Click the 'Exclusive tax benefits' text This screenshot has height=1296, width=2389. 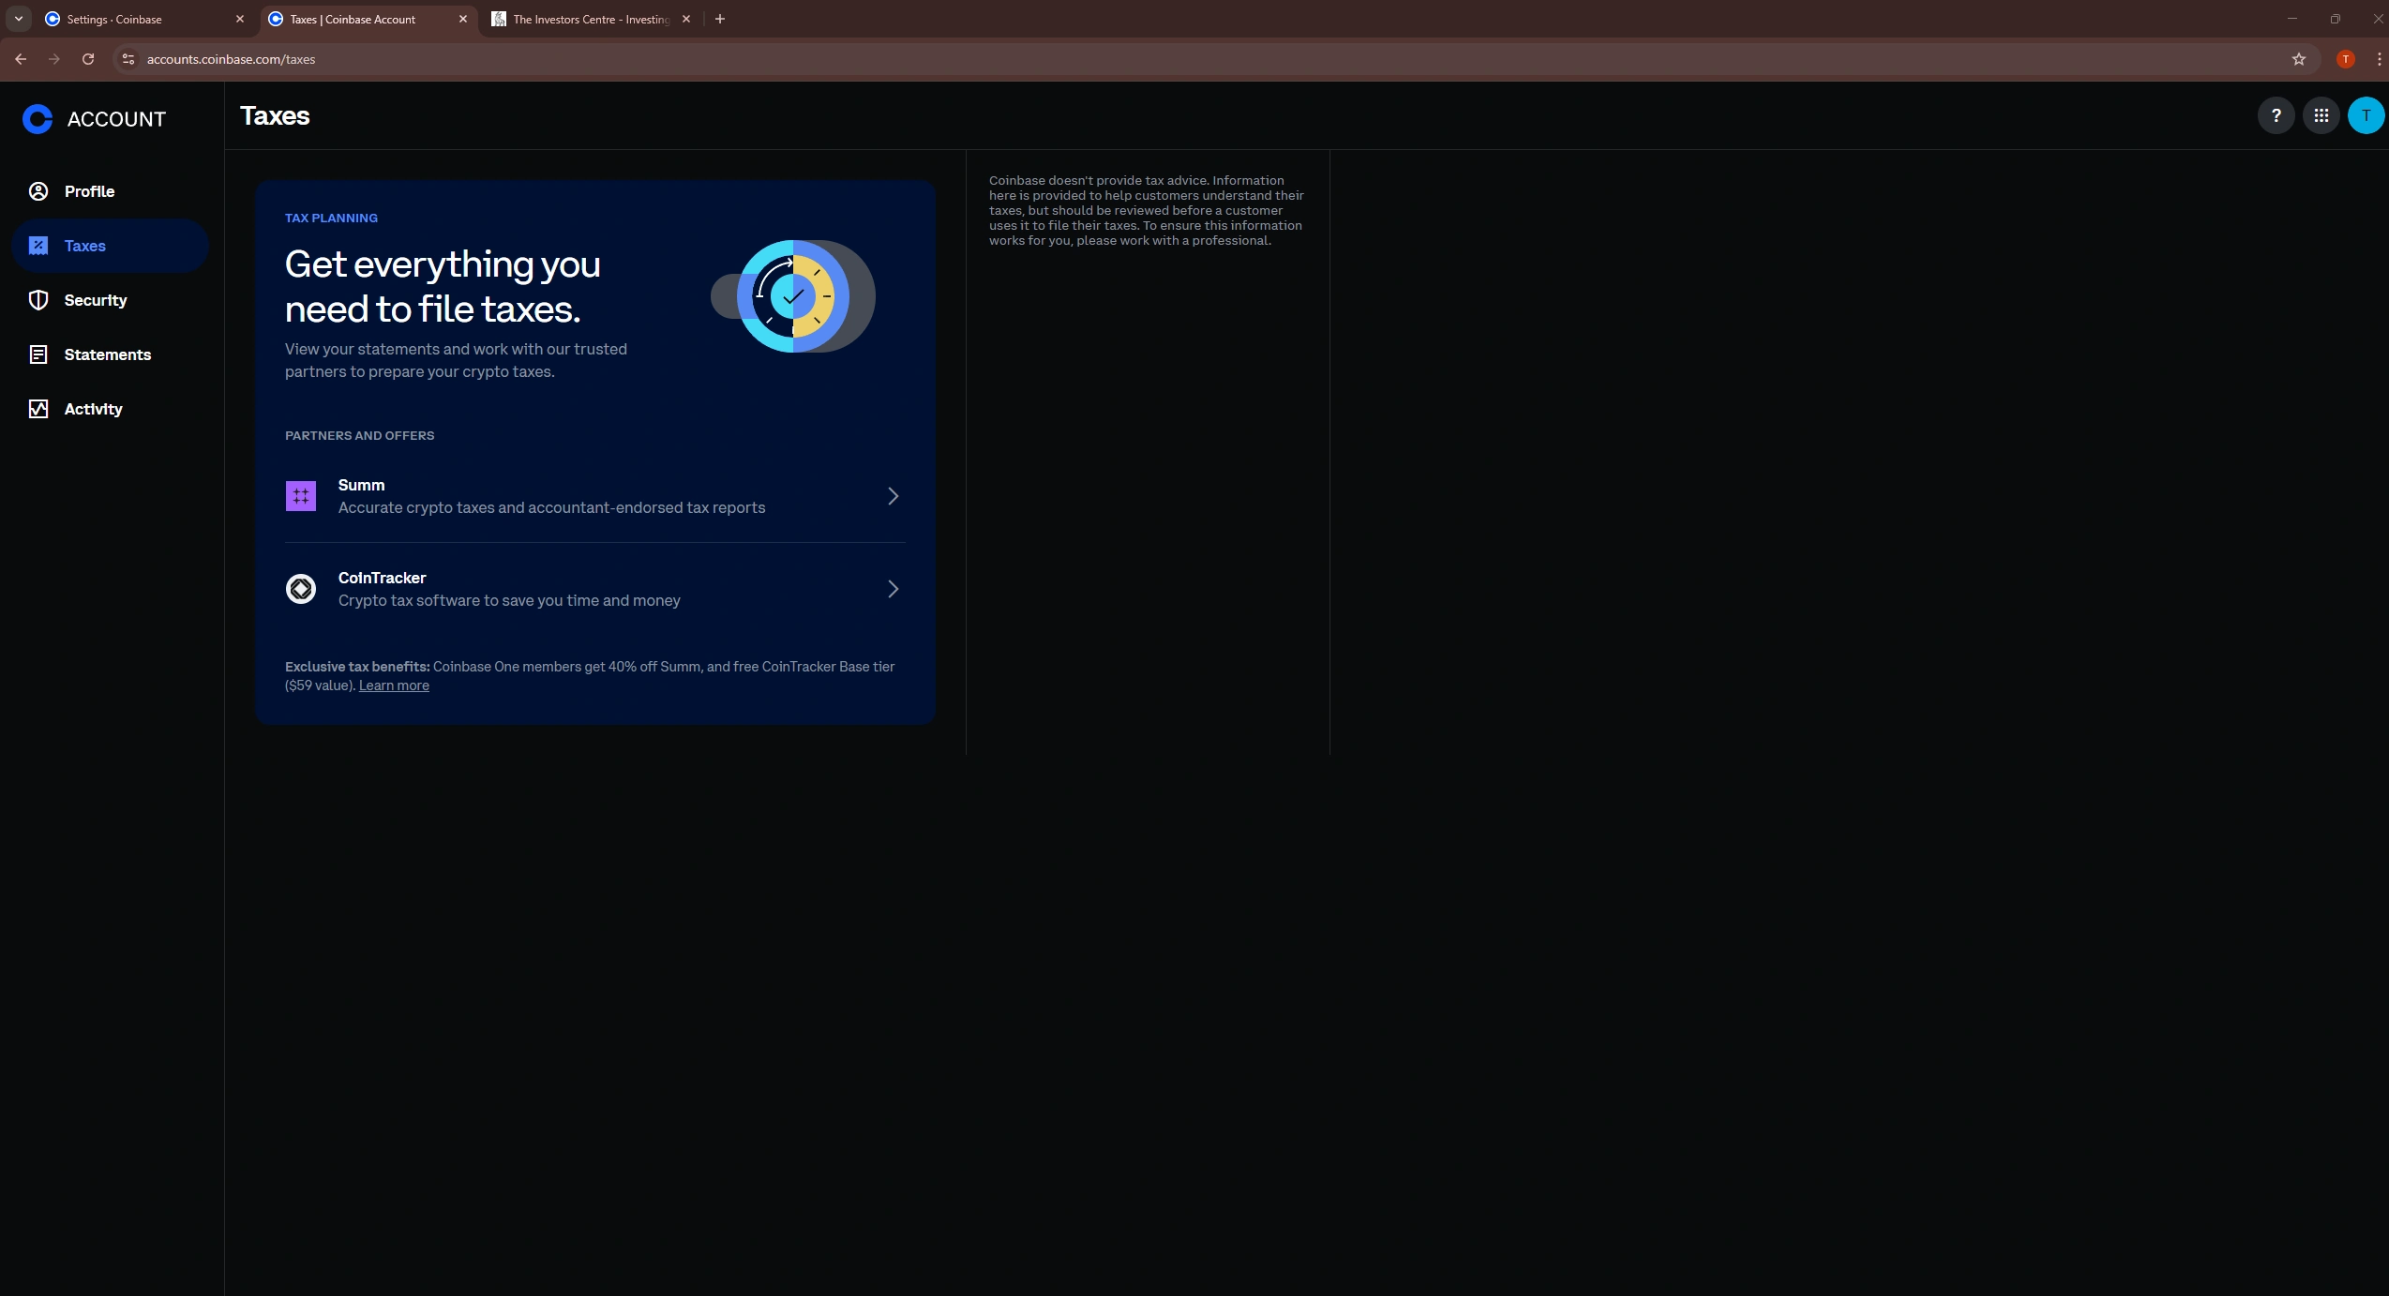tap(357, 667)
